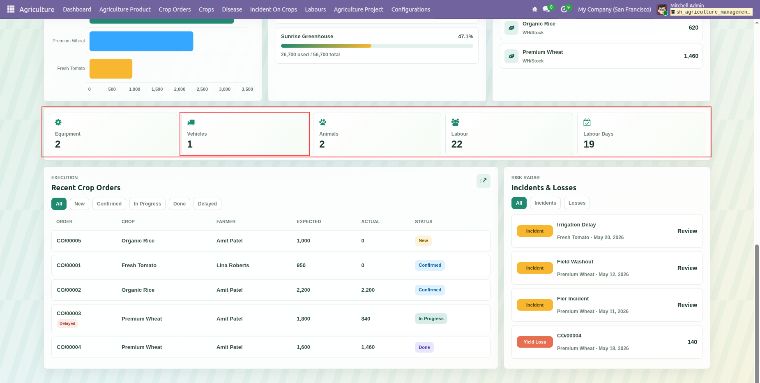The height and width of the screenshot is (383, 760).
Task: Click the Vehicles truck icon
Action: click(x=191, y=122)
